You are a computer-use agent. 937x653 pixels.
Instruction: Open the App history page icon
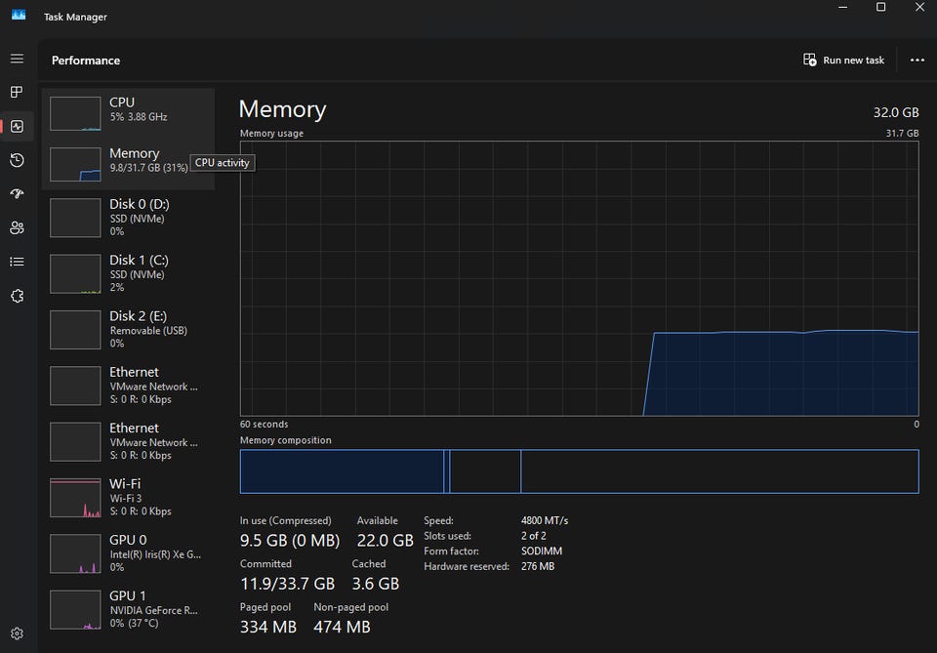[x=17, y=160]
